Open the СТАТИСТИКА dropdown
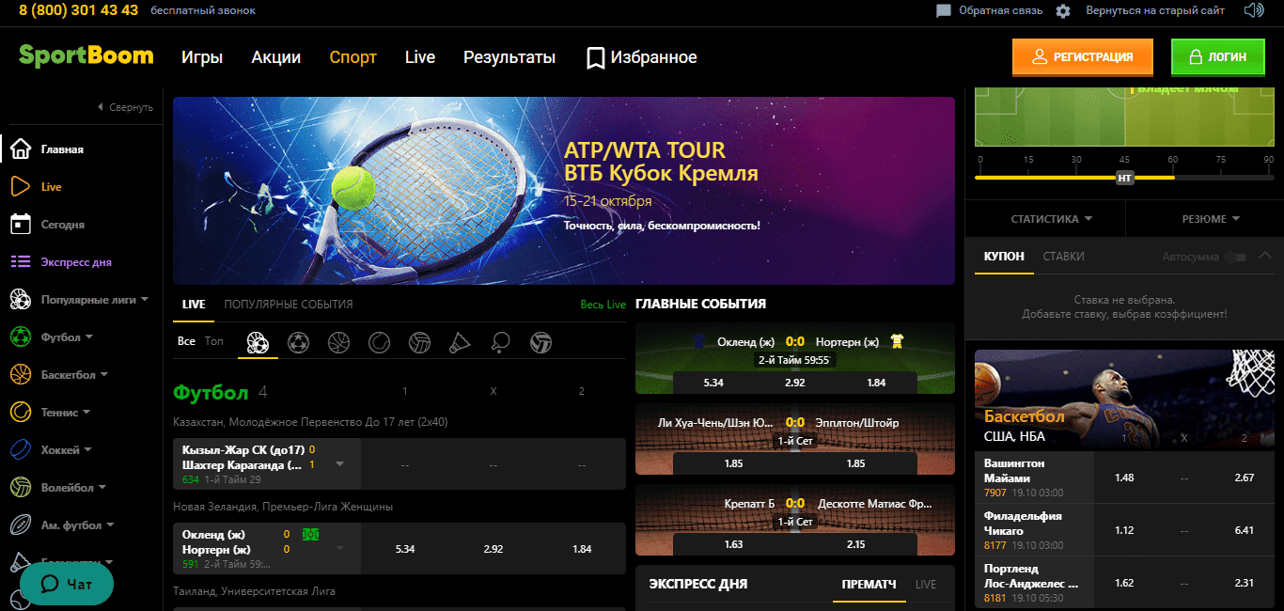1284x611 pixels. point(1051,219)
